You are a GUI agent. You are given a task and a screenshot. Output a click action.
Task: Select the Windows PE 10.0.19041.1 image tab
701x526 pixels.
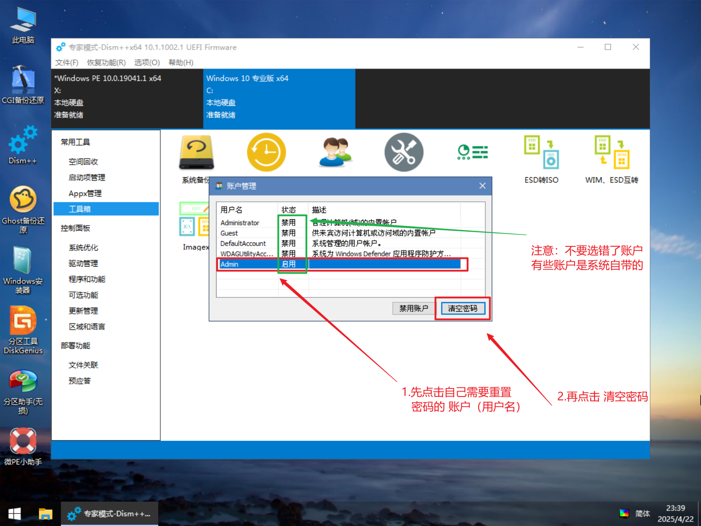(127, 99)
